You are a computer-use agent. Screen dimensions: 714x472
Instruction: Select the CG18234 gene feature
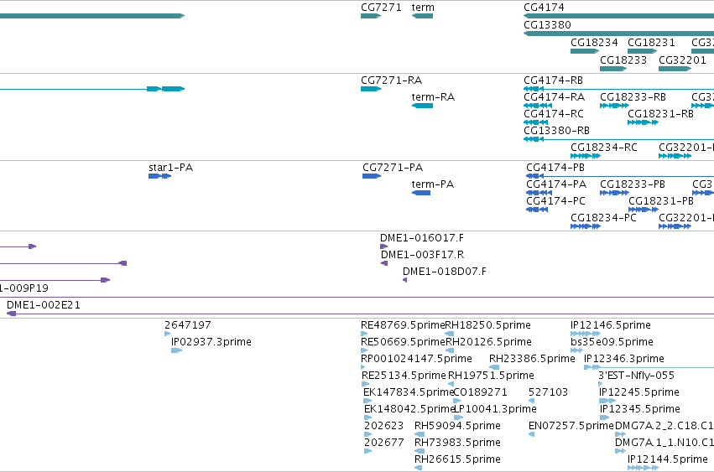584,51
